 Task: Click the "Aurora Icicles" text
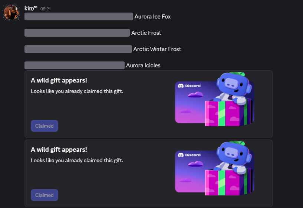[143, 66]
